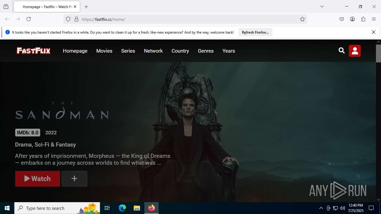Open Task View on the taskbar
381x214 pixels.
click(107, 208)
